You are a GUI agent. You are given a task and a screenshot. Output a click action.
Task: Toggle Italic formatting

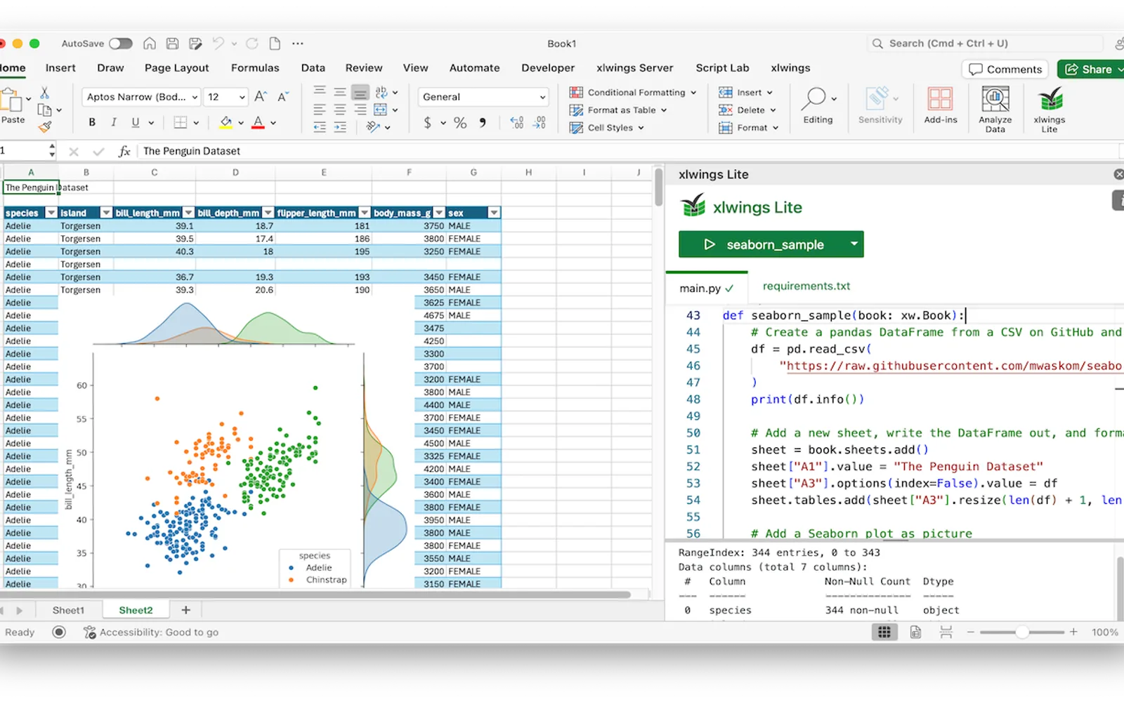pyautogui.click(x=114, y=122)
